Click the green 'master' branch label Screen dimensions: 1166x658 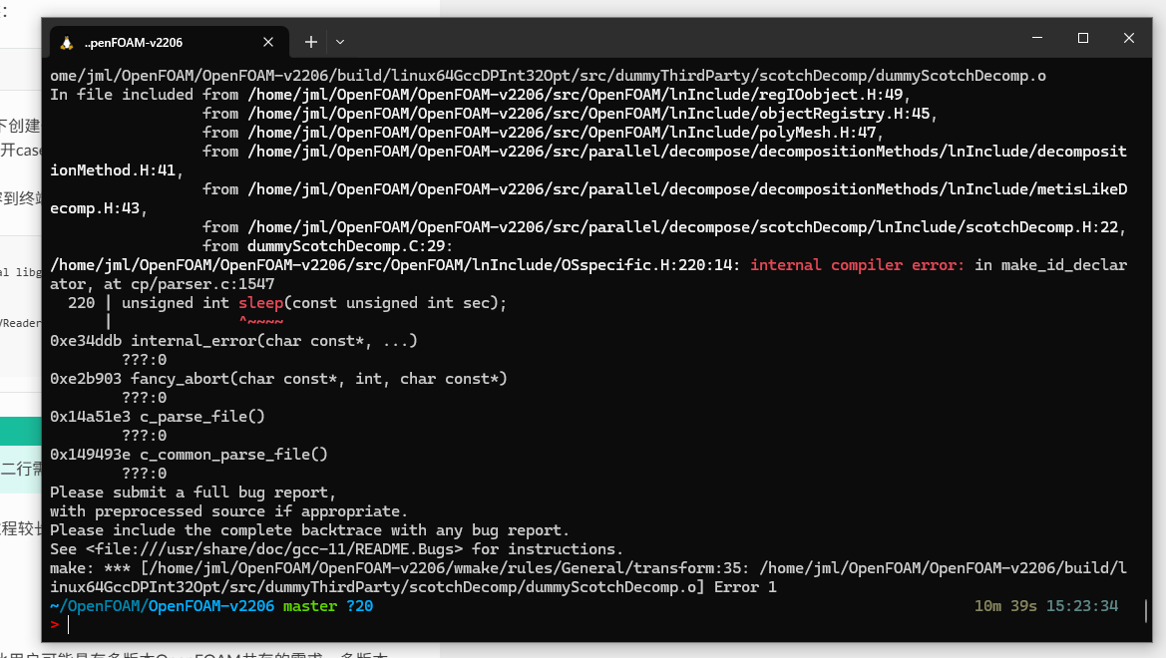click(x=310, y=606)
